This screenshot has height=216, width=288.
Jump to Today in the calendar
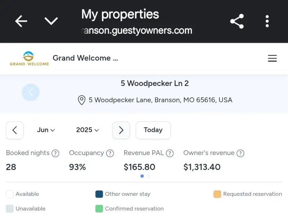tap(153, 130)
